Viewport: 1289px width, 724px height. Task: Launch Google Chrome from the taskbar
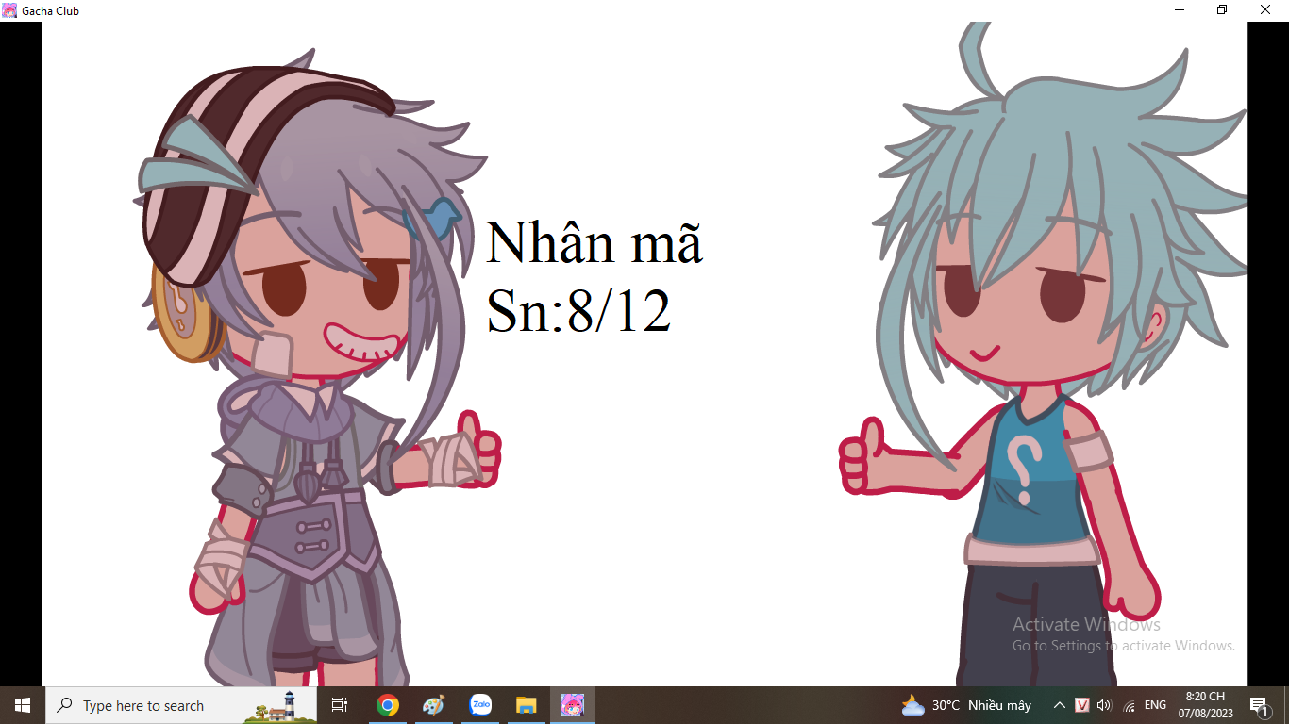[387, 705]
